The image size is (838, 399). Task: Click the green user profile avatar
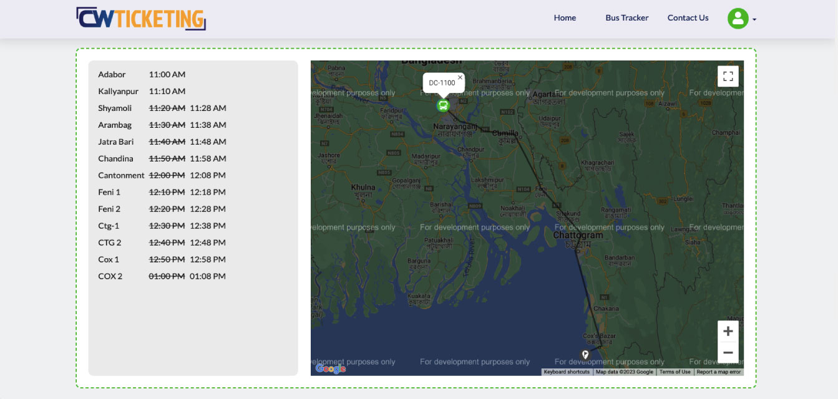tap(738, 19)
